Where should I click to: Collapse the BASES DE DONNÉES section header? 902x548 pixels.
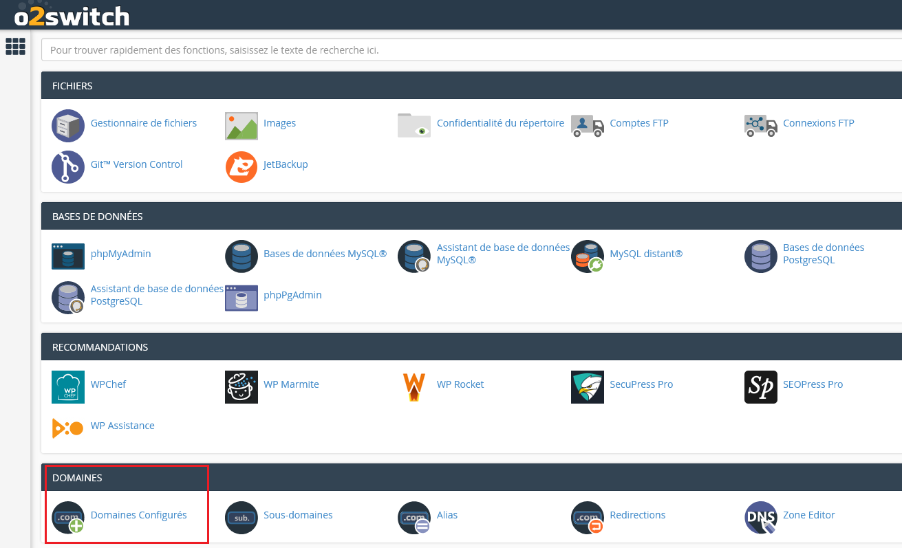click(x=471, y=216)
